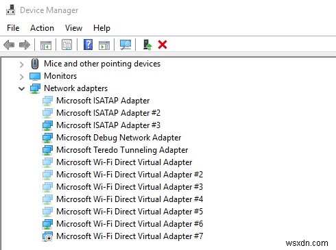Click the Device Manager title bar icon
336x250 pixels.
(x=10, y=10)
